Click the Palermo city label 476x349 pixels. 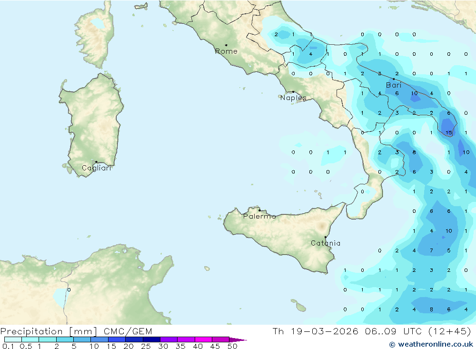click(259, 216)
